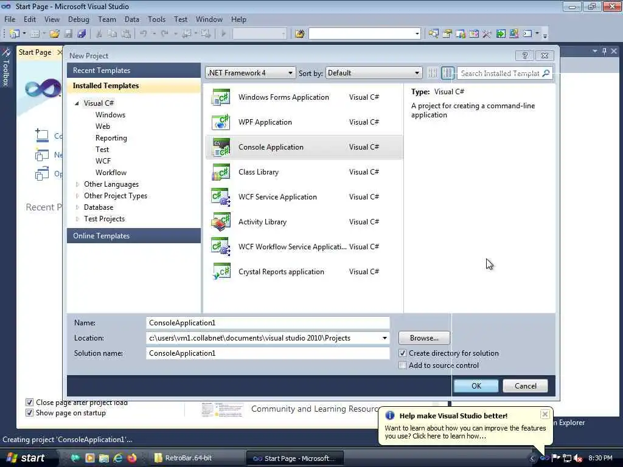This screenshot has width=623, height=467.
Task: Click the Find in Files toolbar icon
Action: coord(299,34)
